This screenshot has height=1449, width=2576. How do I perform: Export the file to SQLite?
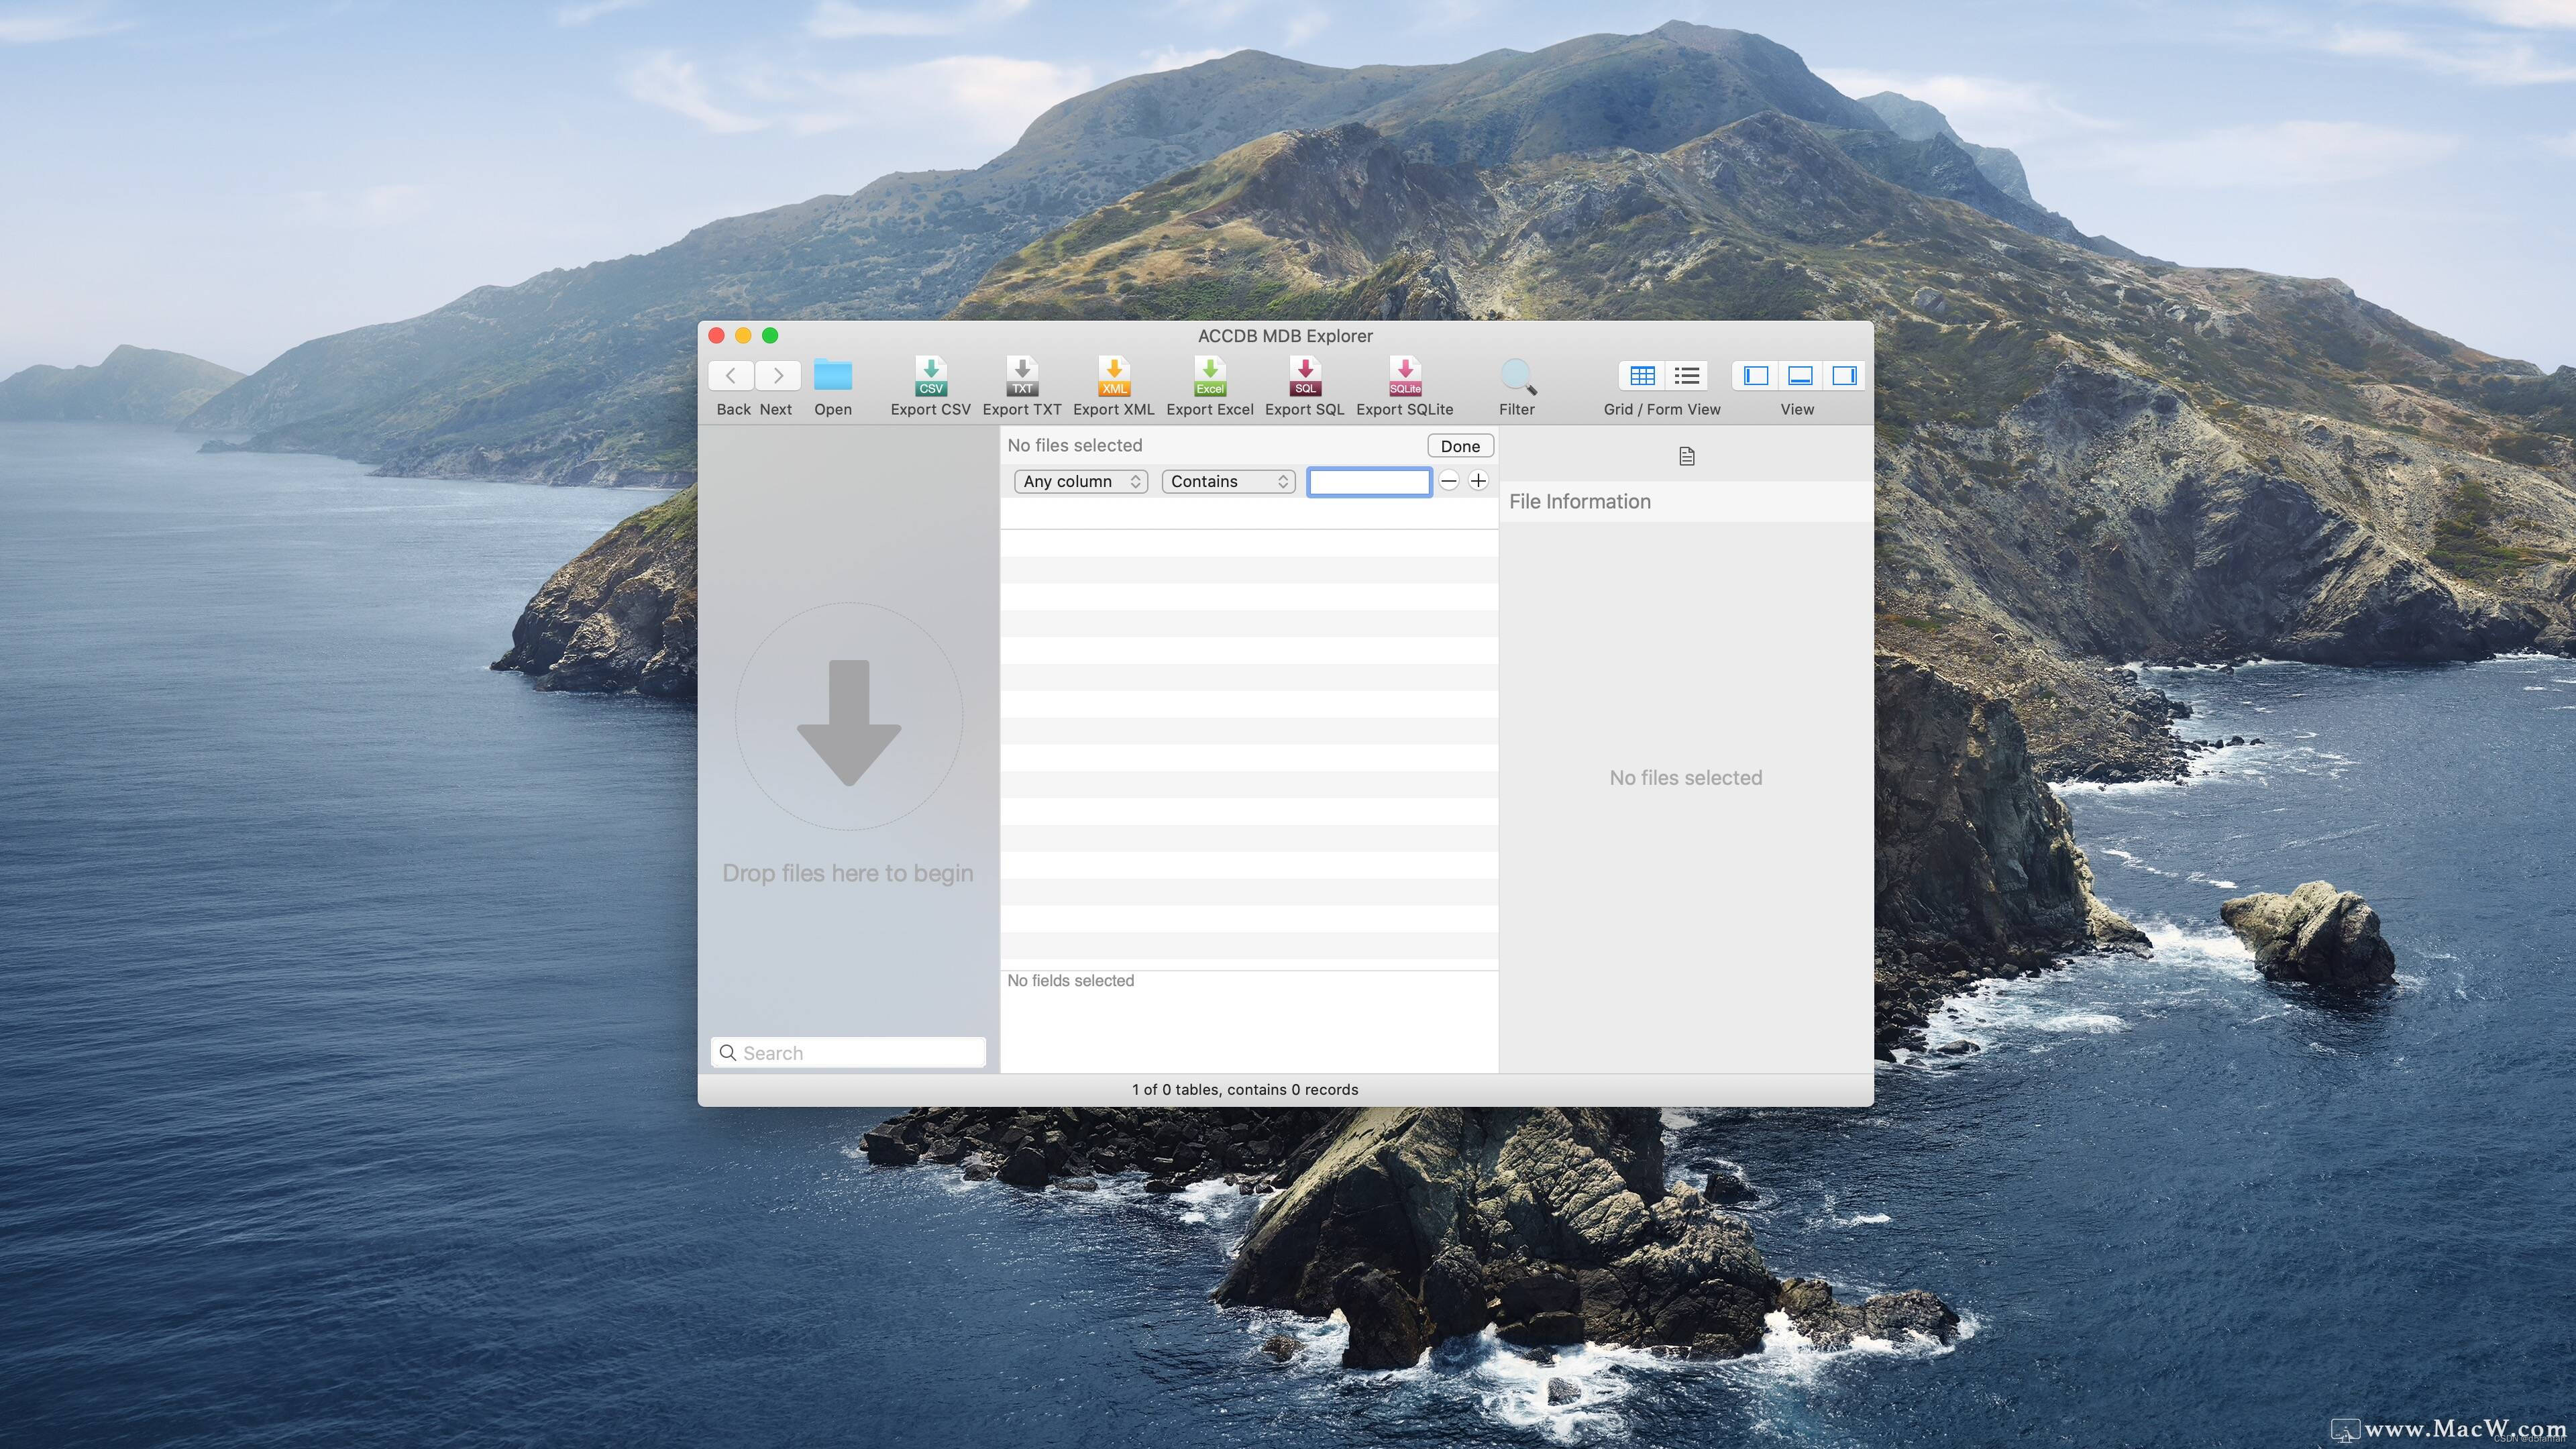click(x=1404, y=376)
